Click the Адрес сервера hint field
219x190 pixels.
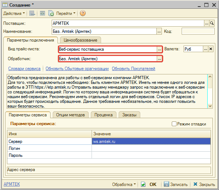[x=109, y=170]
